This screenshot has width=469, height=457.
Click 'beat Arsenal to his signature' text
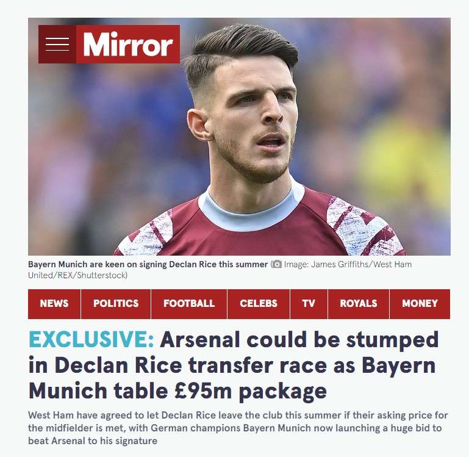coord(93,441)
